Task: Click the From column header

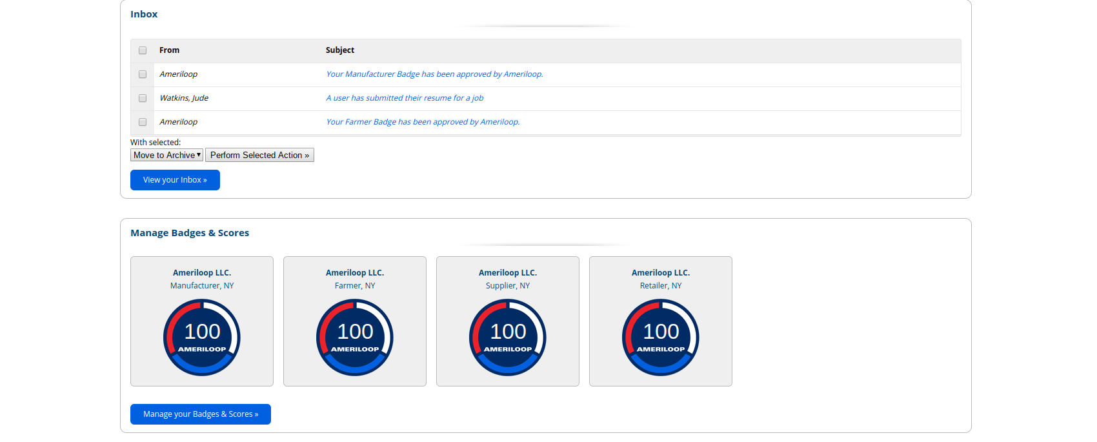Action: [x=170, y=50]
